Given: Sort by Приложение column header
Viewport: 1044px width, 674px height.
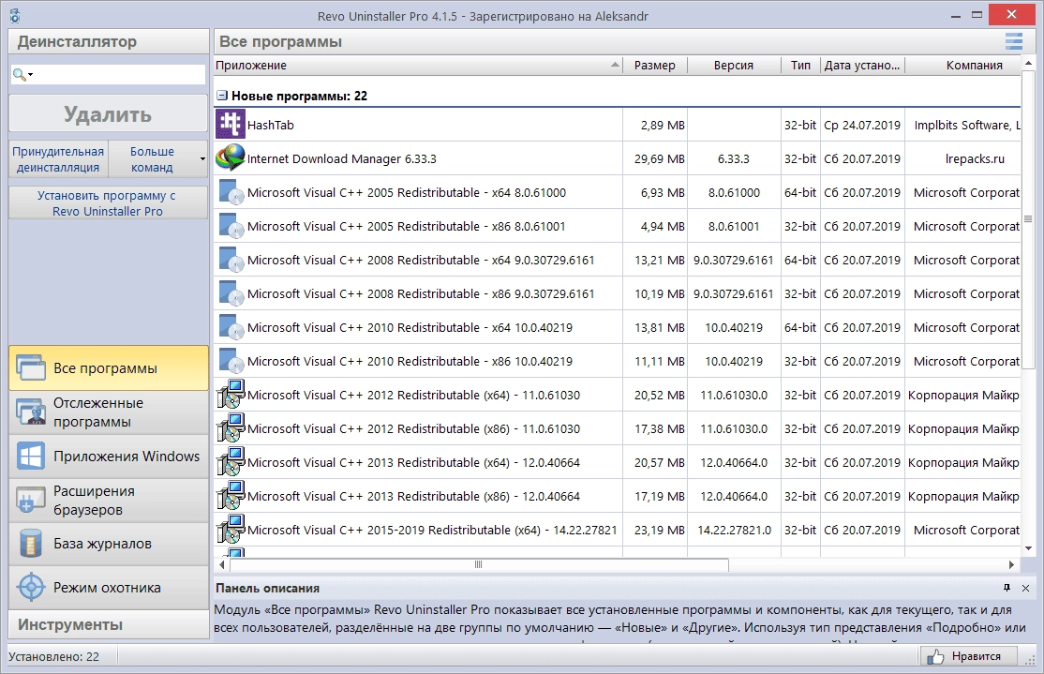Looking at the screenshot, I should [x=418, y=66].
